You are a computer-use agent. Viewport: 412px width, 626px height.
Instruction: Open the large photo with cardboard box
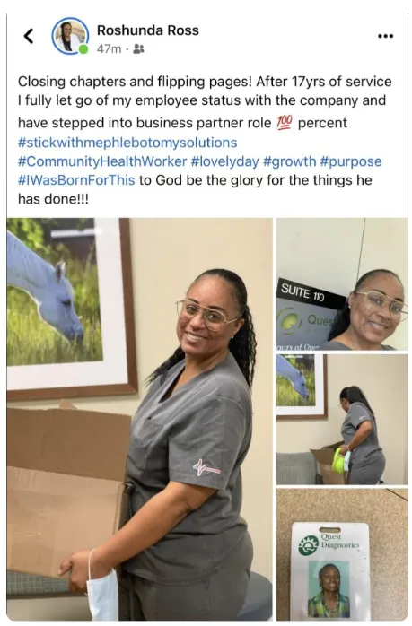click(139, 419)
